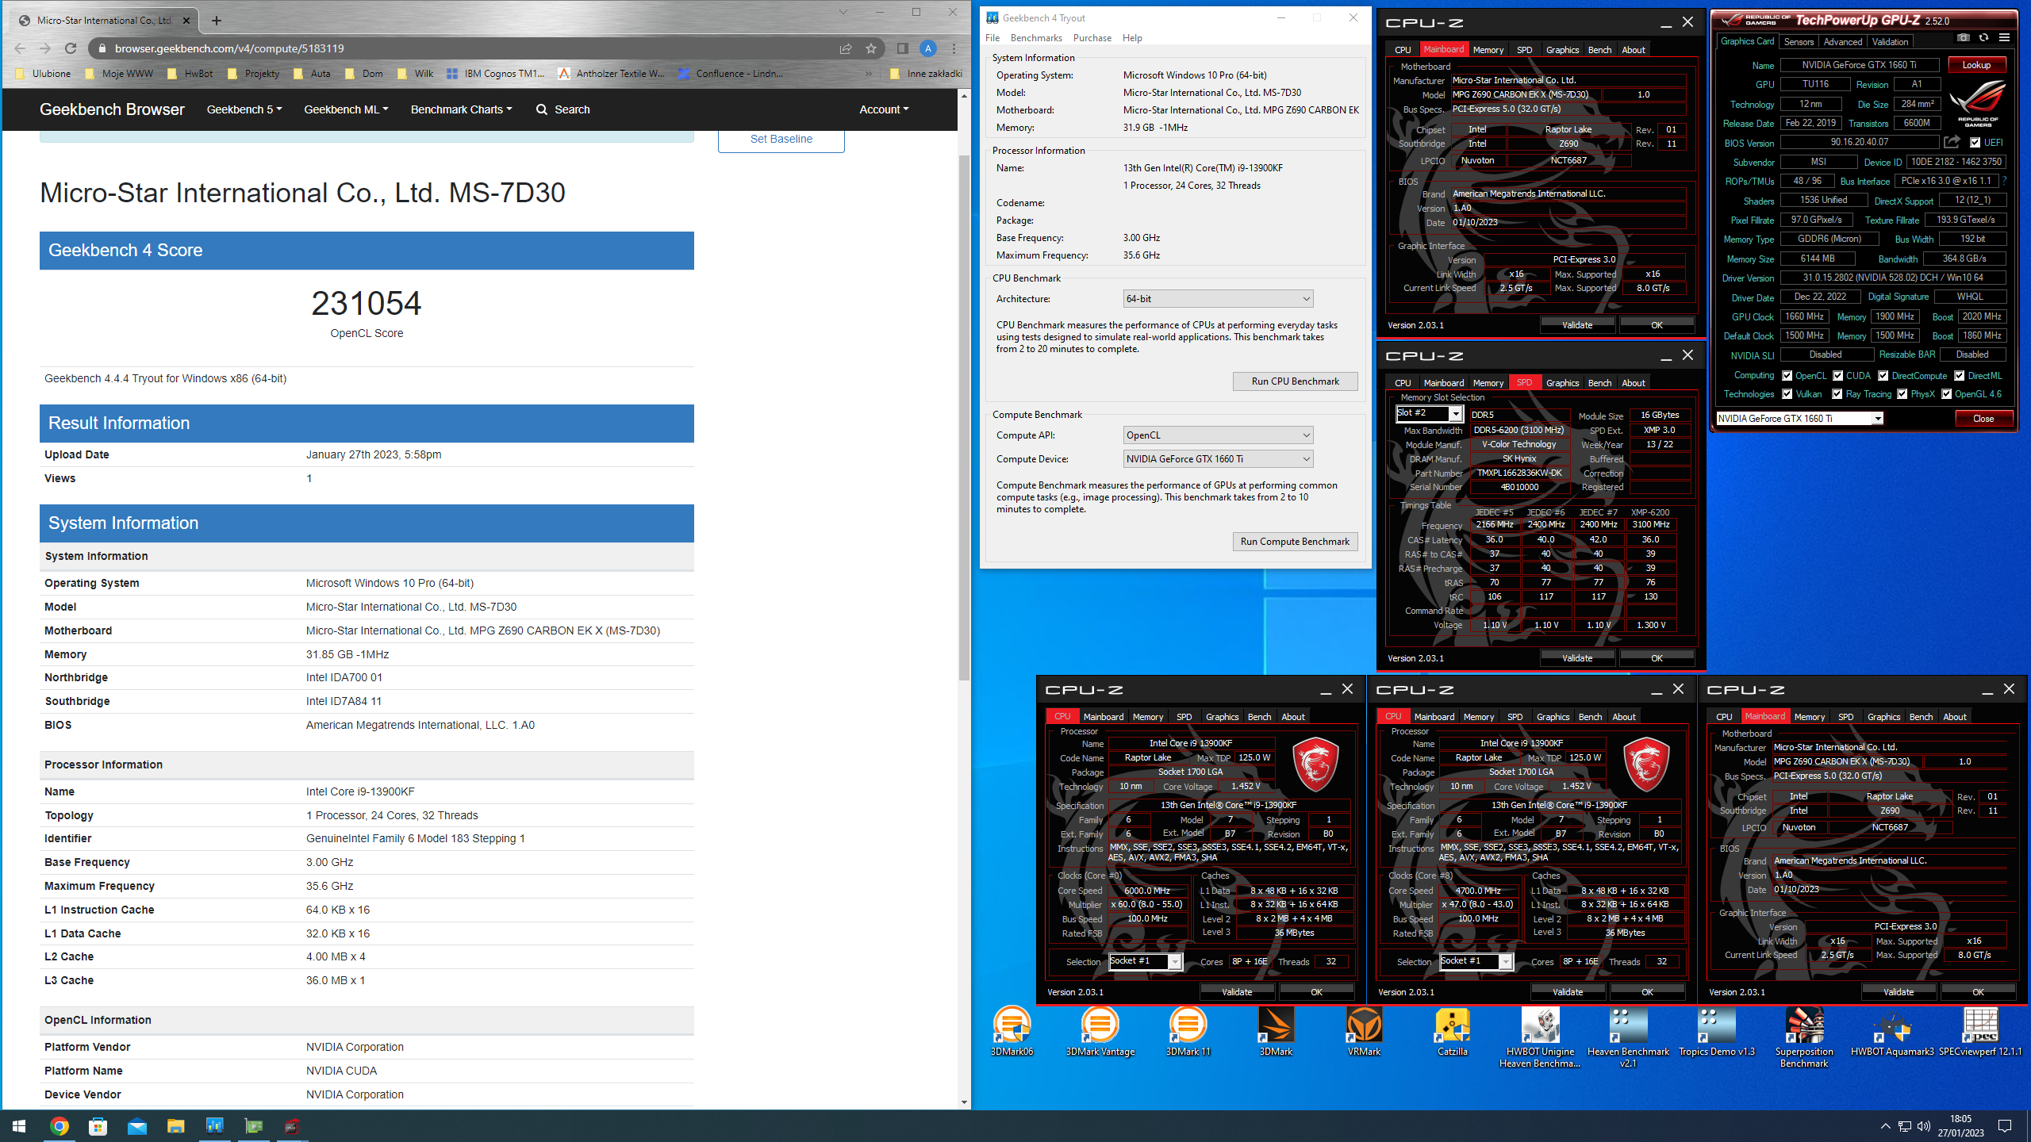2031x1142 pixels.
Task: Click the Lookup button in GPU-Z
Action: tap(1976, 65)
